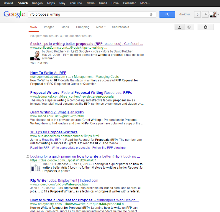Open the Rfp Writer Jobs Indeed.com result

[64, 180]
